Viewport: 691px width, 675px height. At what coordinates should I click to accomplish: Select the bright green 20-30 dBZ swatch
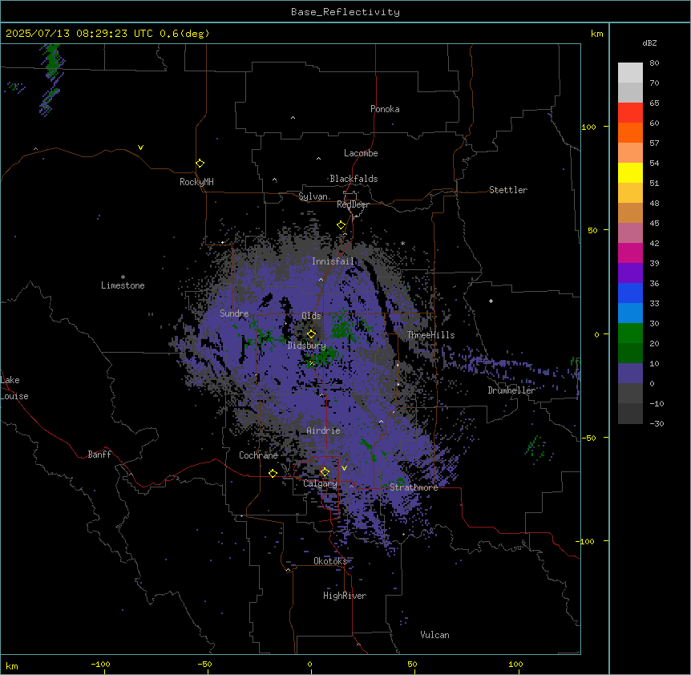point(630,333)
